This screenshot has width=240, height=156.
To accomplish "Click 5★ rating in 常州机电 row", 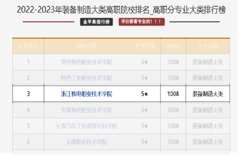I will tap(145, 62).
